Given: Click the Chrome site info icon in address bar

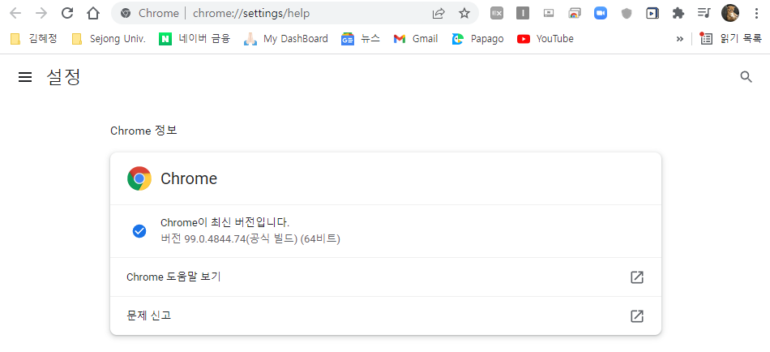Looking at the screenshot, I should pyautogui.click(x=126, y=13).
